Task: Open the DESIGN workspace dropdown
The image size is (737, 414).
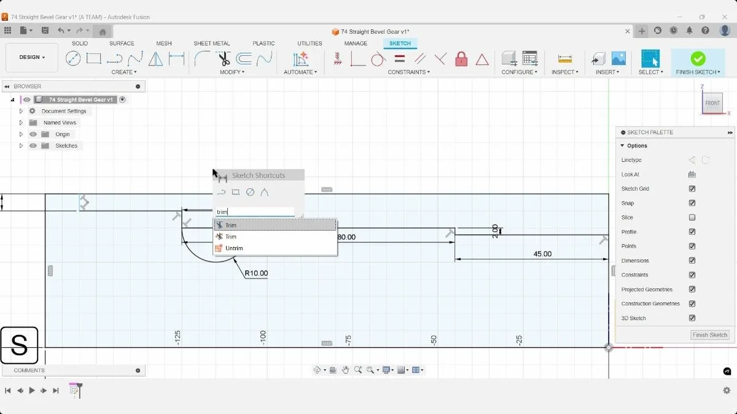Action: [x=32, y=58]
